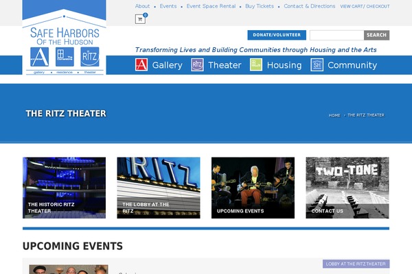The height and width of the screenshot is (274, 412).
Task: Click the Lobby at the Ritz Theater tag
Action: tap(356, 264)
